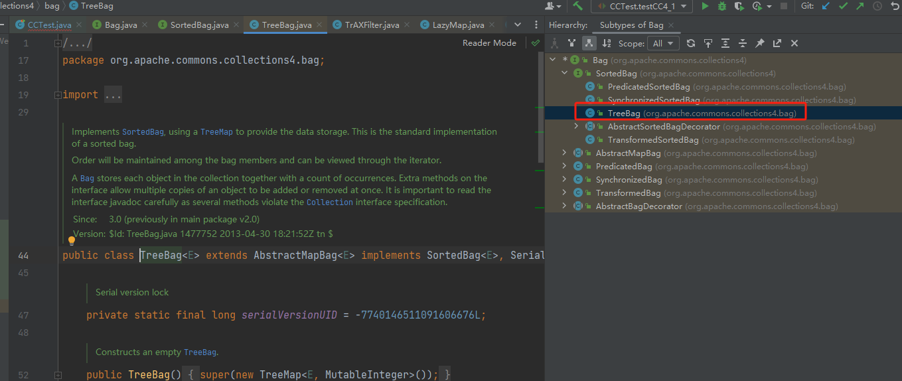
Task: Toggle Sort Alphabetically in Hierarchy panel
Action: [607, 43]
